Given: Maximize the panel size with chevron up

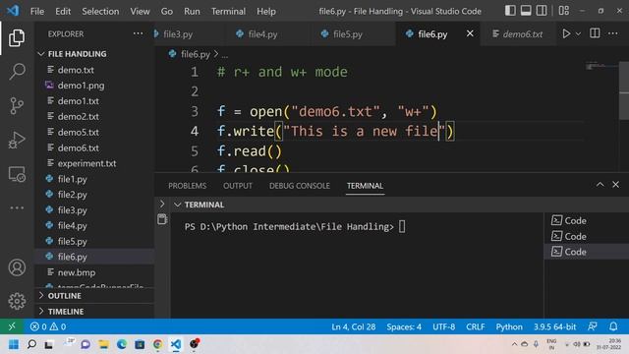Looking at the screenshot, I should tap(600, 185).
